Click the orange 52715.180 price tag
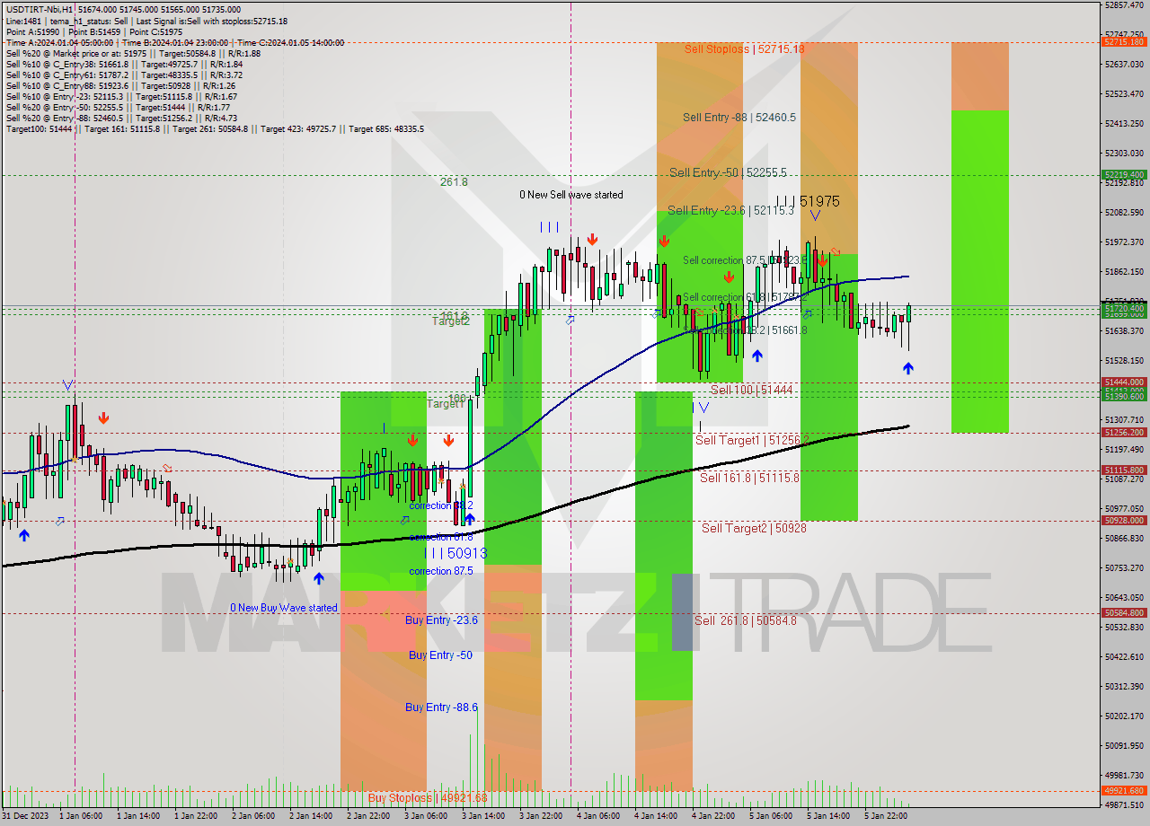This screenshot has height=826, width=1150. point(1124,41)
